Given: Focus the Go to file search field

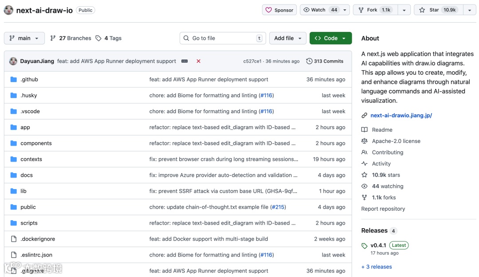Looking at the screenshot, I should (222, 38).
